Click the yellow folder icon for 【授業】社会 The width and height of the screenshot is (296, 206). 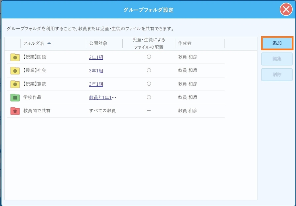click(15, 71)
